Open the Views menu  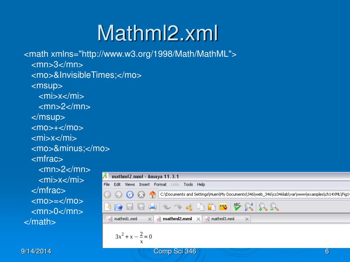coord(130,185)
